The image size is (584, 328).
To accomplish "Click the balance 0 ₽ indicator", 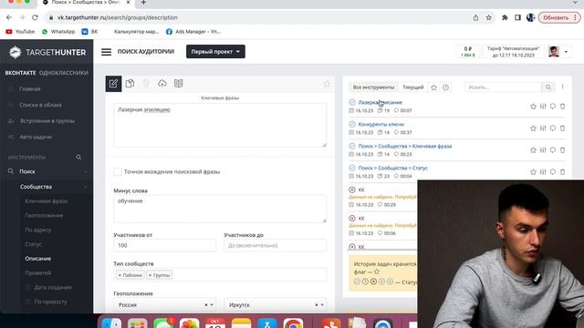I will click(x=468, y=52).
